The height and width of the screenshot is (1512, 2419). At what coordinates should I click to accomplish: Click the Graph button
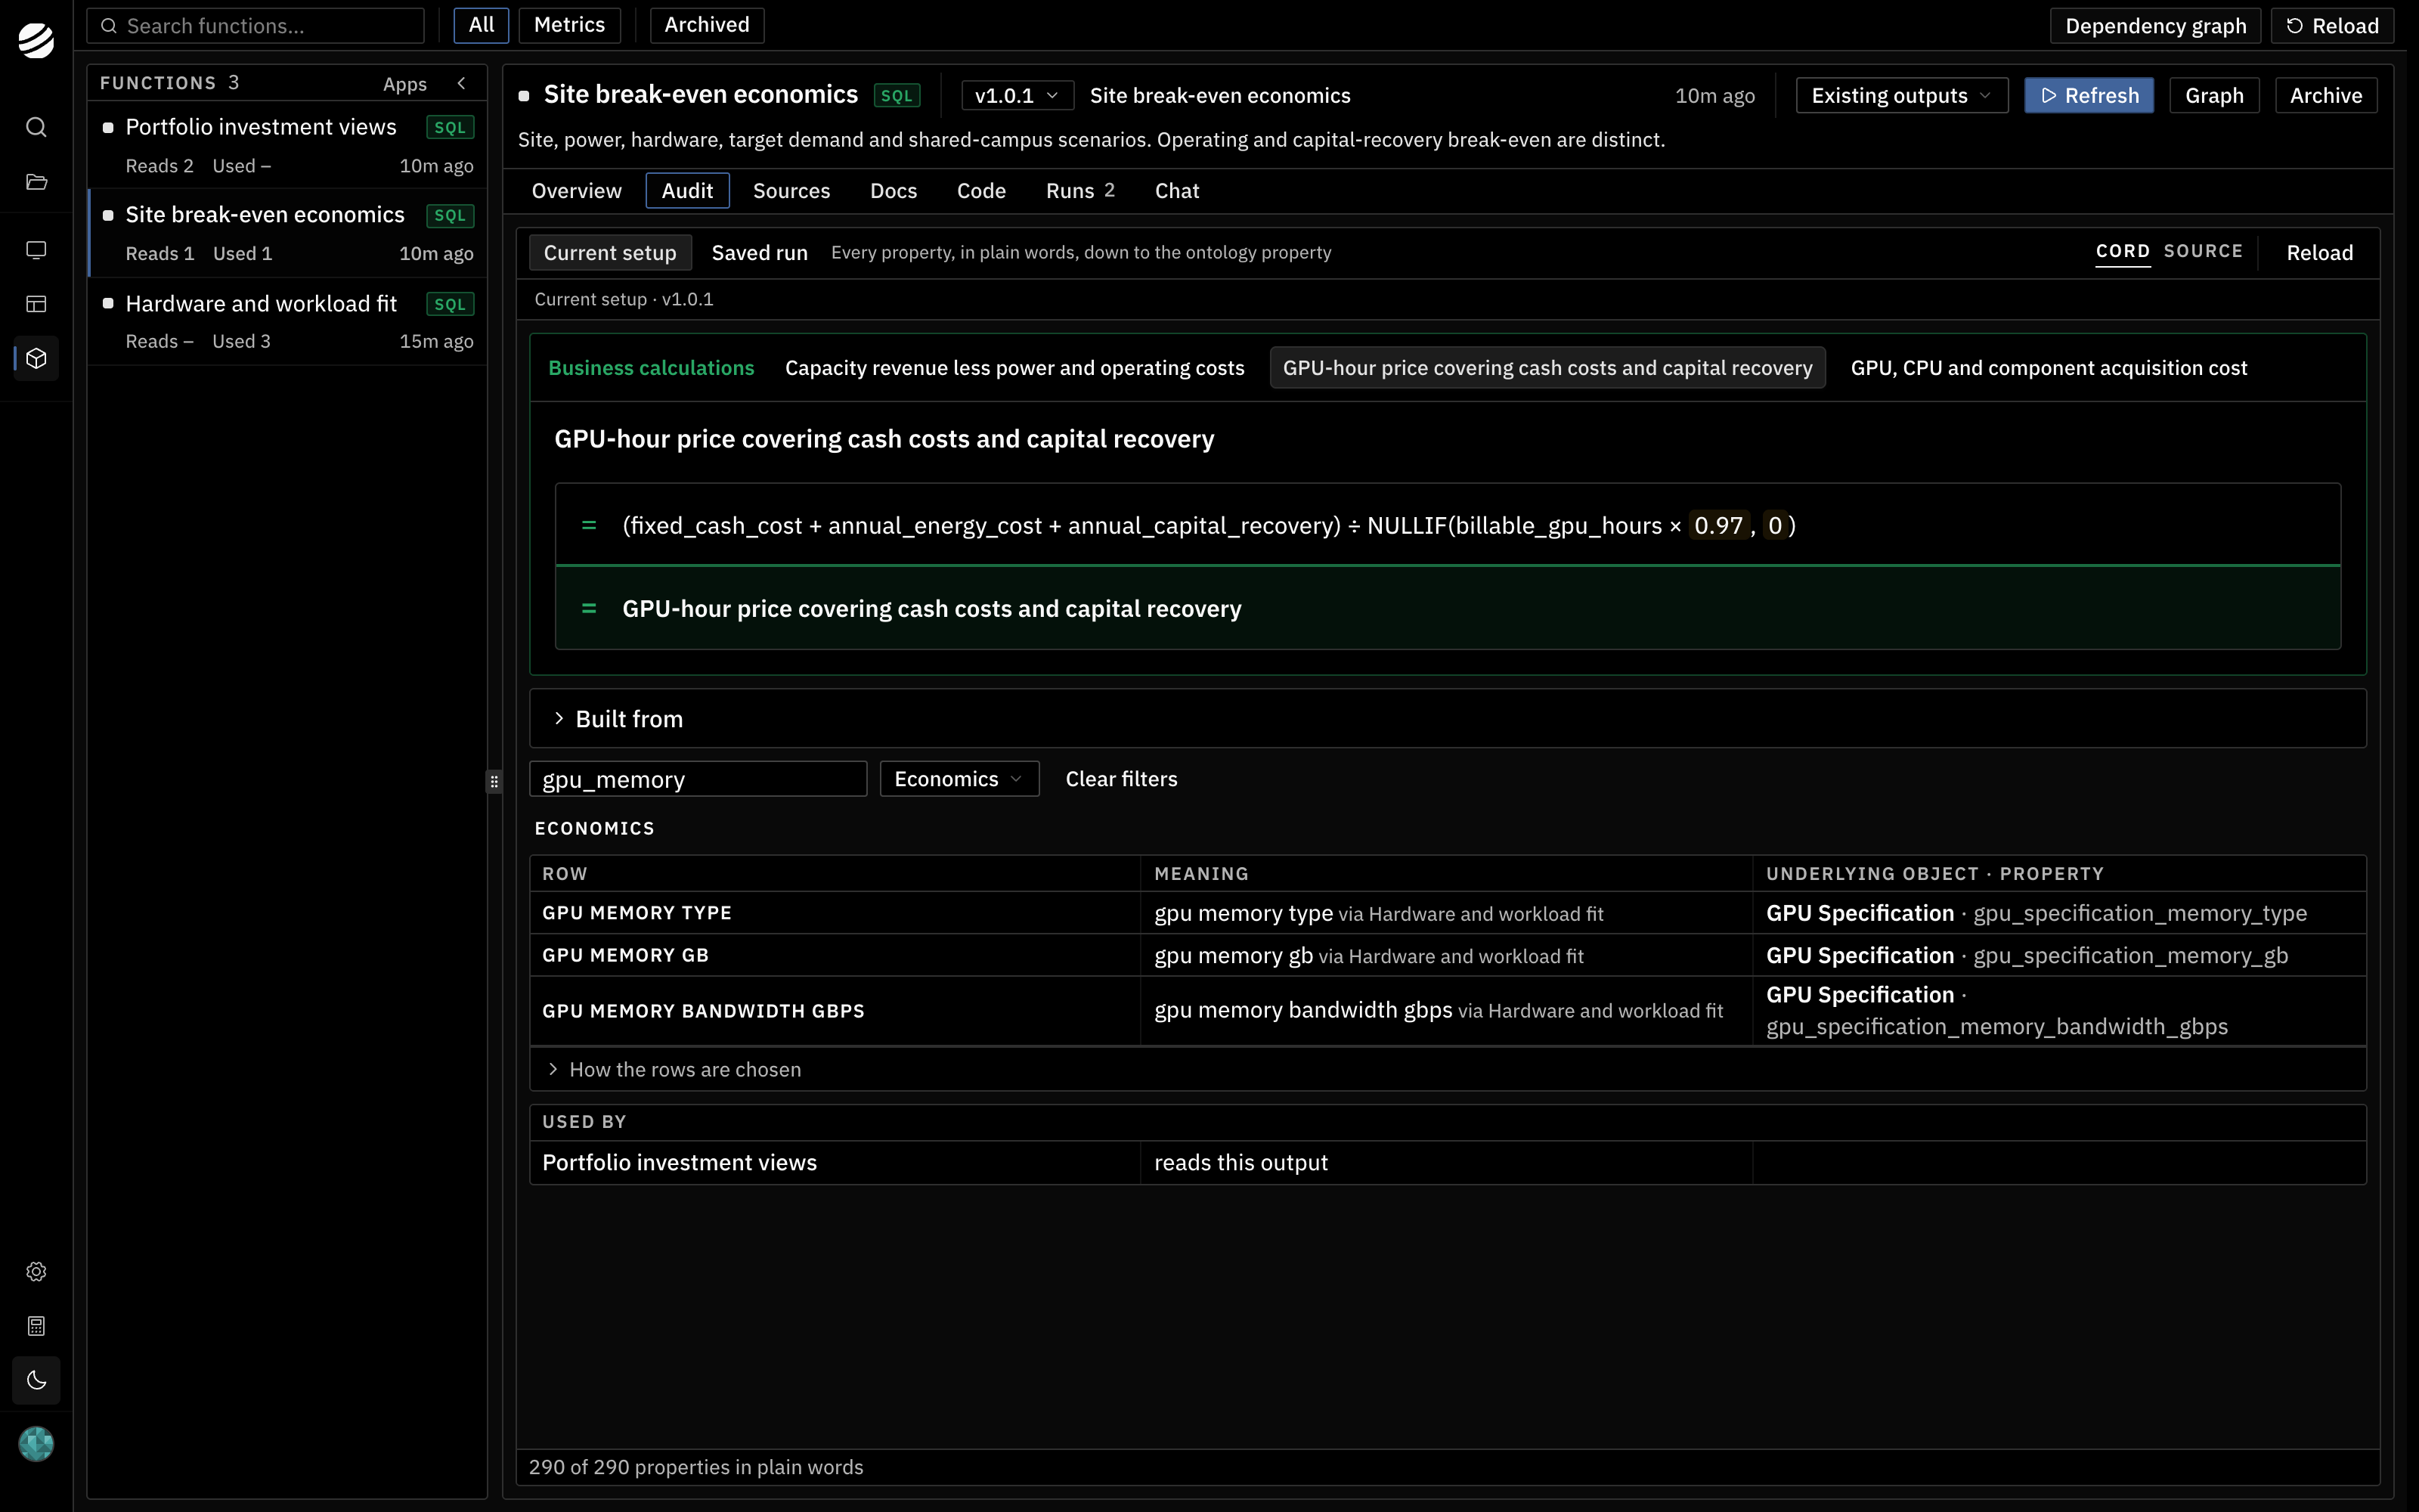(2214, 95)
